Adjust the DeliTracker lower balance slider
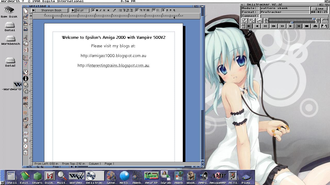This screenshot has width=330, height=185. (292, 22)
